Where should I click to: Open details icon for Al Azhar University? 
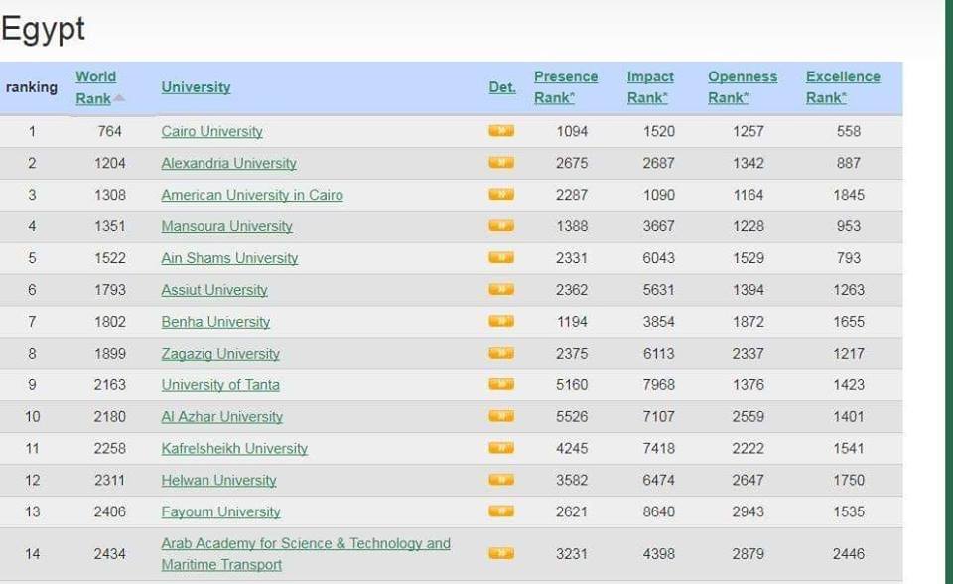click(x=501, y=417)
